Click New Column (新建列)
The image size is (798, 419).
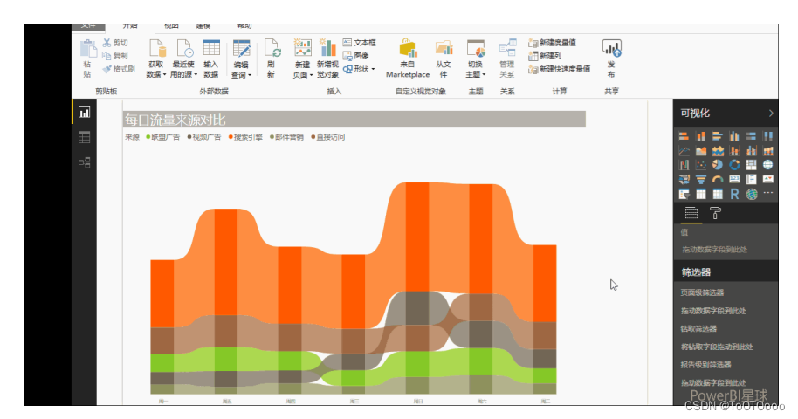click(x=545, y=56)
